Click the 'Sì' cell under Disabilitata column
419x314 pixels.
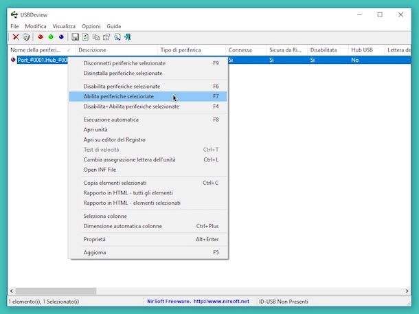313,60
